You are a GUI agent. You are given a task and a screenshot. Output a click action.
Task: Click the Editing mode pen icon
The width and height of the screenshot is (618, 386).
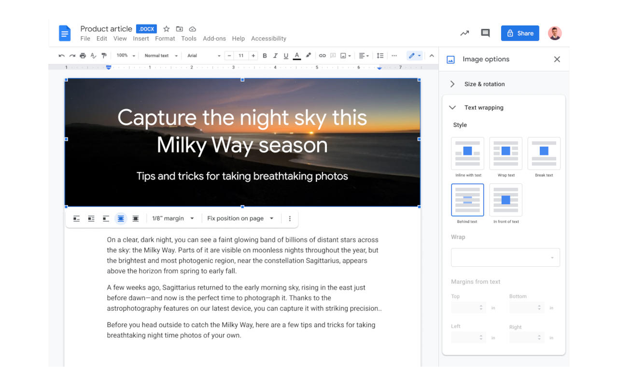point(411,55)
